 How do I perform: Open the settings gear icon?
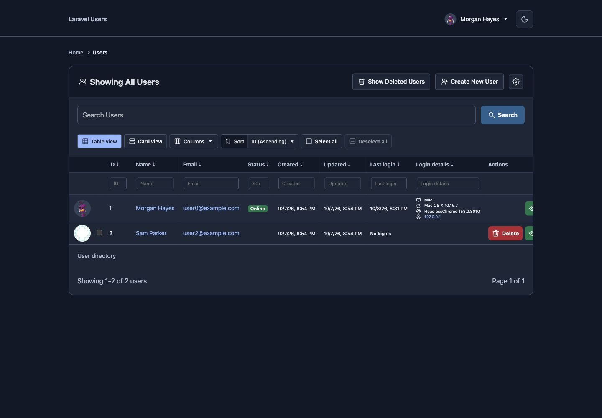tap(516, 82)
